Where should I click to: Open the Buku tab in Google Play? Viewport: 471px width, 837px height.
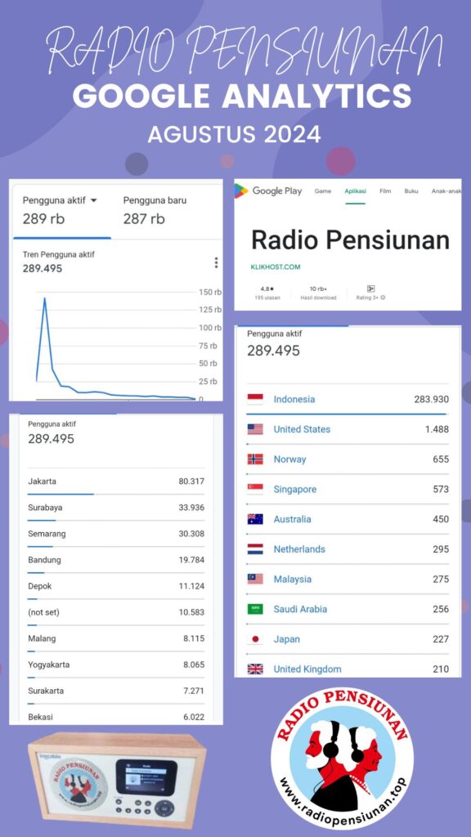point(411,191)
